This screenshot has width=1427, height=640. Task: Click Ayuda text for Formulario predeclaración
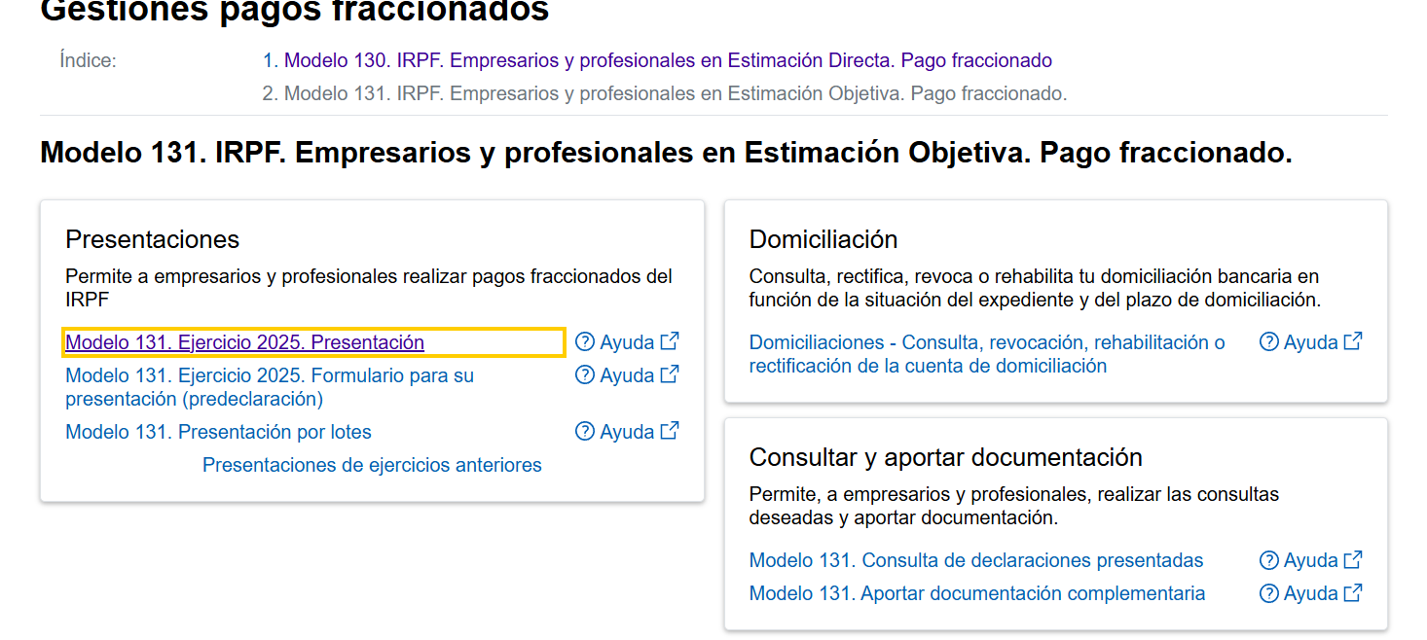(627, 375)
